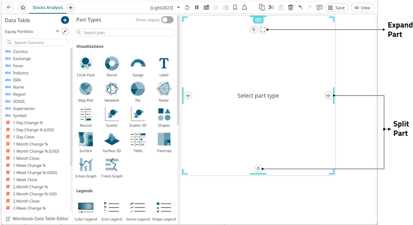The height and width of the screenshot is (225, 413).
Task: Click the back arrow button
Action: coord(9,8)
